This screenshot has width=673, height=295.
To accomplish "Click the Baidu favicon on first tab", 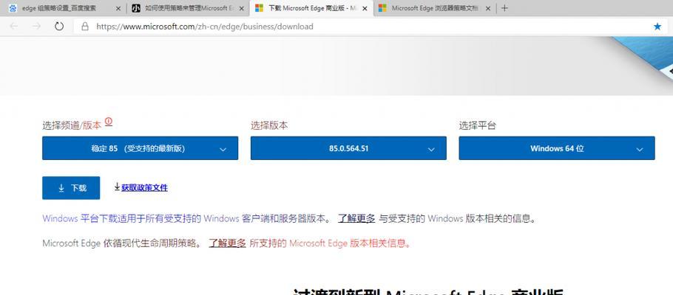I will click(13, 8).
